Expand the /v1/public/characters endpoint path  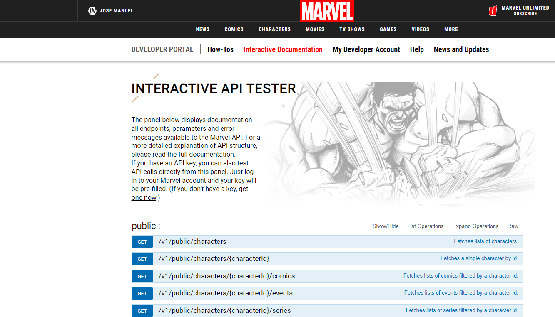[192, 241]
